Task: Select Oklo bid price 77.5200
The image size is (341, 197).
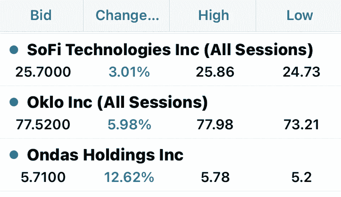Action: click(43, 124)
